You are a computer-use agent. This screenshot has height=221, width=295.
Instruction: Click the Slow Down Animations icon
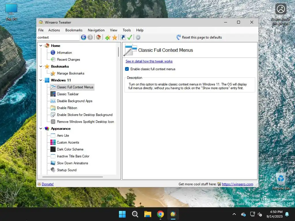(53, 163)
